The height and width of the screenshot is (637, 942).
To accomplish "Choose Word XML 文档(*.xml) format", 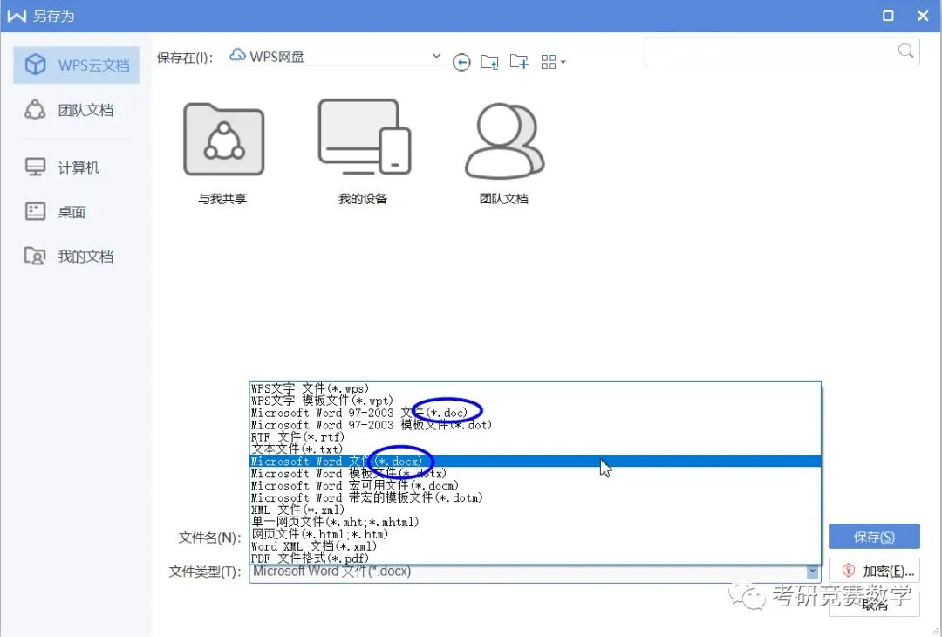I will [x=535, y=546].
